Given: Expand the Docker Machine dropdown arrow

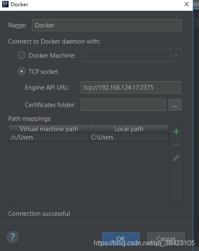Looking at the screenshot, I should click(176, 56).
